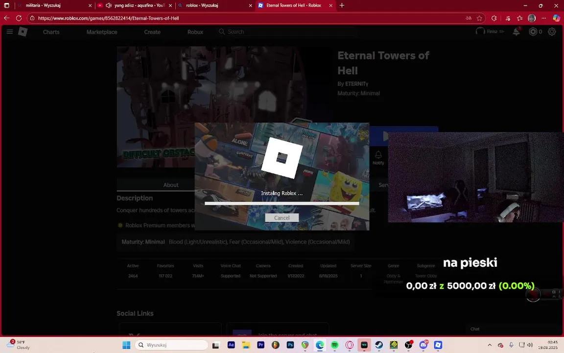Open OBS Studio from taskbar
Viewport: 564px width, 353px height.
[408, 345]
